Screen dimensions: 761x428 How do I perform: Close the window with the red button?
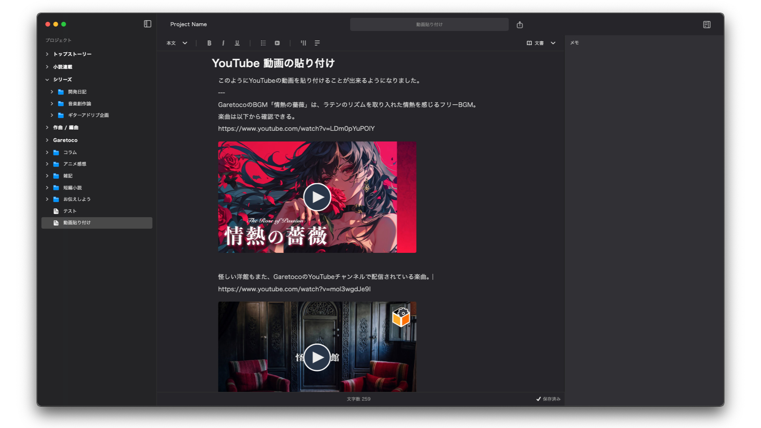(x=48, y=24)
